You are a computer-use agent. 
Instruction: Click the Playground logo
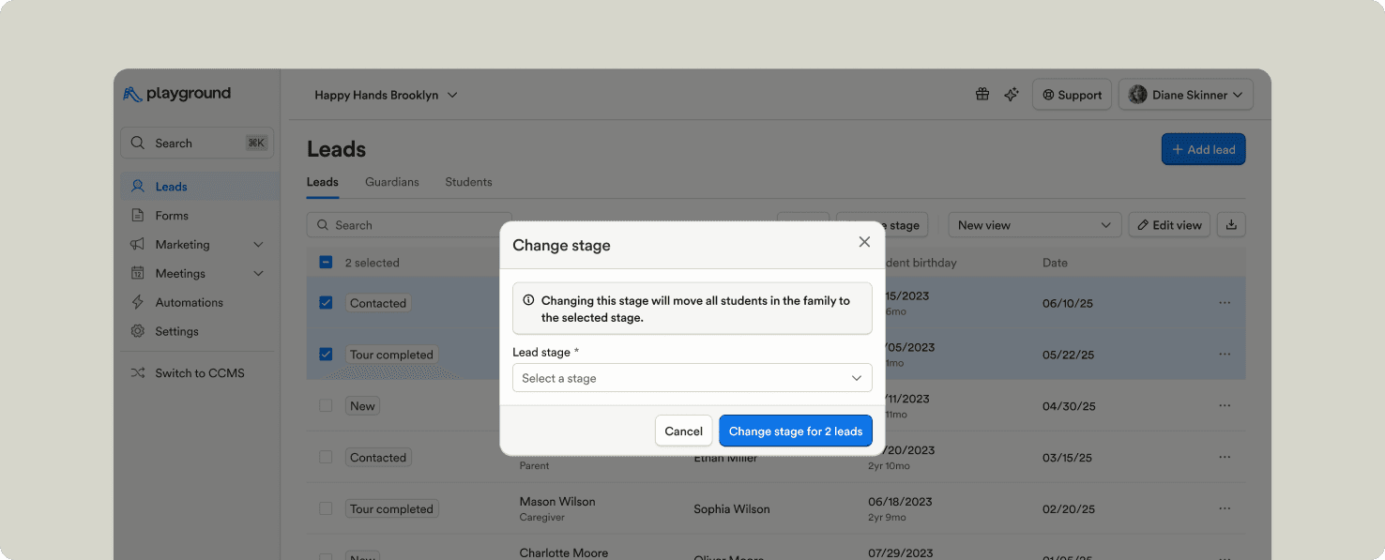[x=176, y=94]
